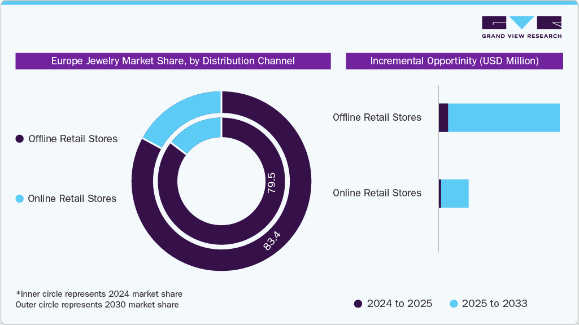Click the light blue Offline opportunity bar
This screenshot has width=579, height=325.
(503, 117)
